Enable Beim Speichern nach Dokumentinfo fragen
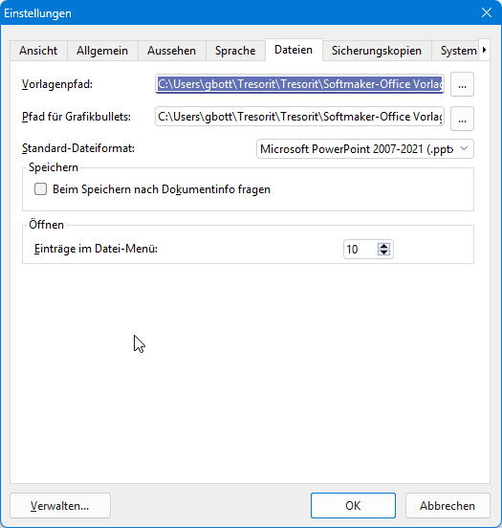 (41, 188)
